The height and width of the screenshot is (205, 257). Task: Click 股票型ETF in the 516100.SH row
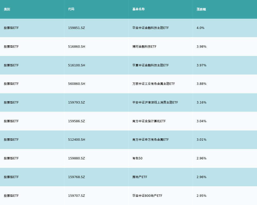pyautogui.click(x=11, y=65)
